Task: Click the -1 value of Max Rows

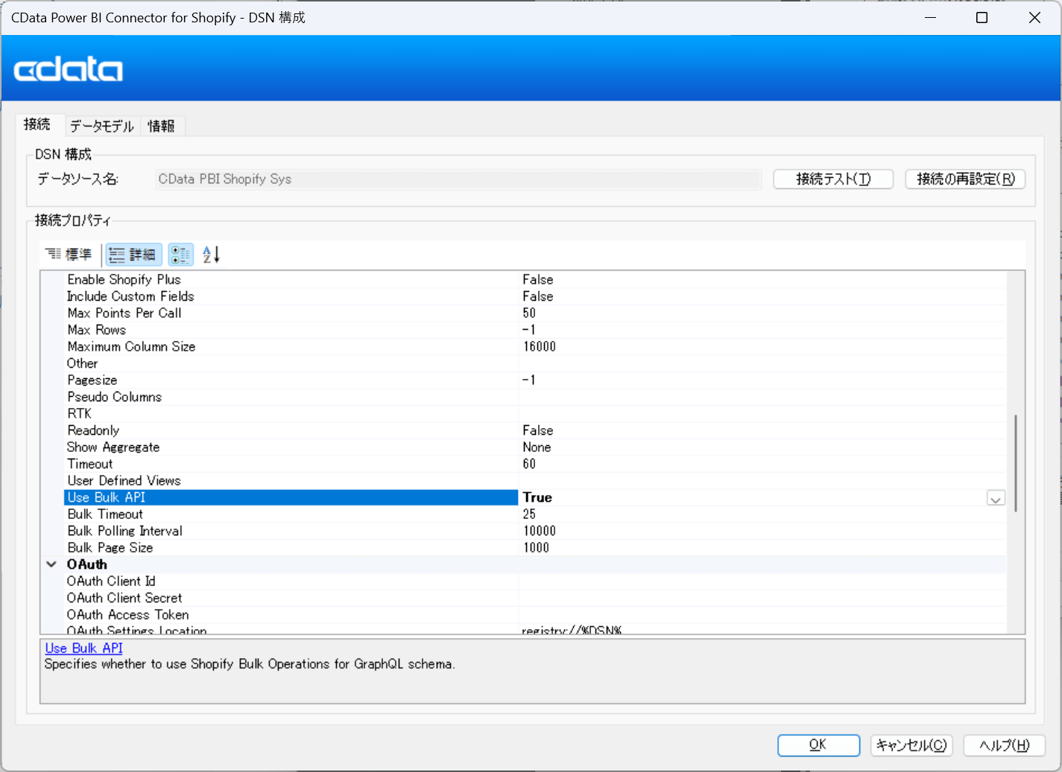Action: (x=528, y=330)
